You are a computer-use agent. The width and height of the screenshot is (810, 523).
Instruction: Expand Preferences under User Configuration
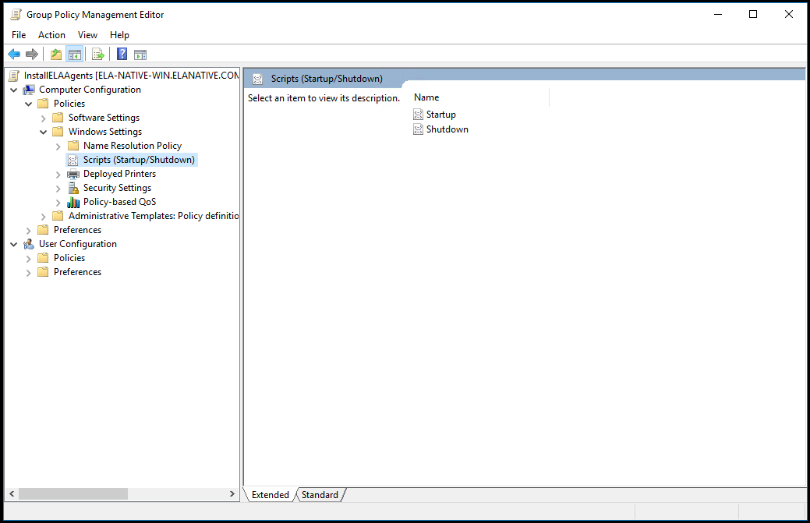(28, 273)
